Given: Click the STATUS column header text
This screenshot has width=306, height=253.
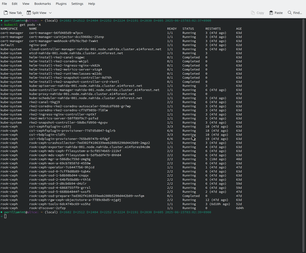Looking at the screenshot, I should point(188,28).
